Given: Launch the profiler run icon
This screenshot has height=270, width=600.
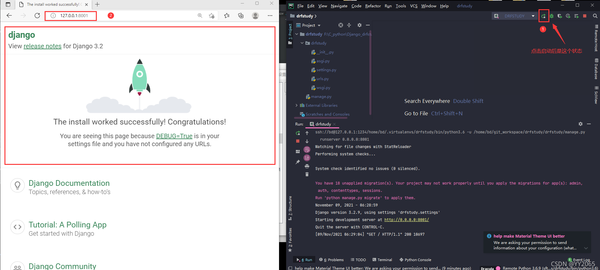Looking at the screenshot, I should coord(568,16).
